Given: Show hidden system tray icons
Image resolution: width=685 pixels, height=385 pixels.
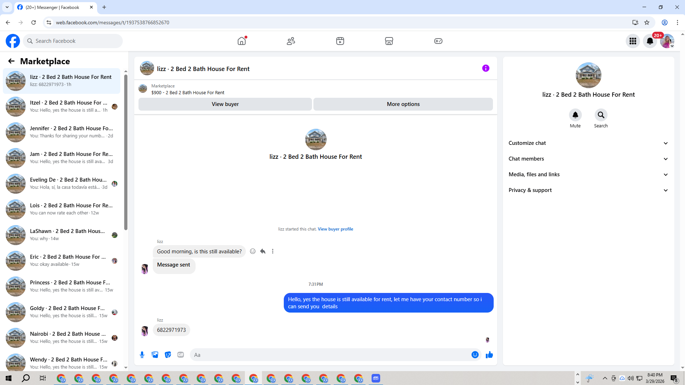Looking at the screenshot, I should point(605,378).
